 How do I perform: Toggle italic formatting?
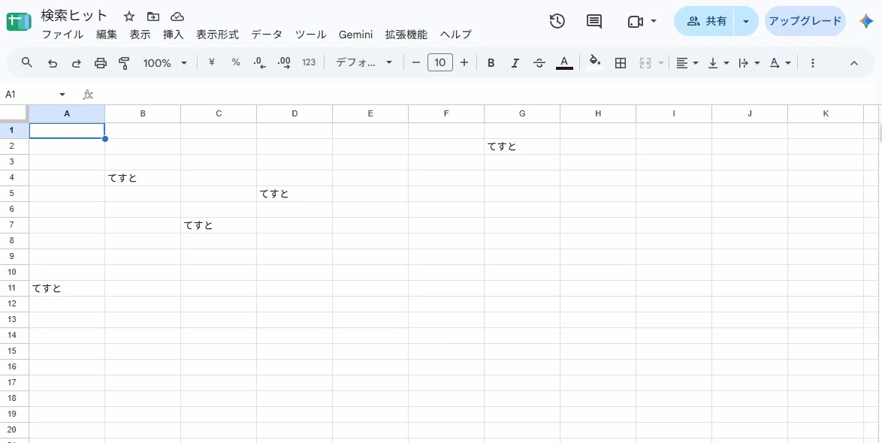[515, 63]
